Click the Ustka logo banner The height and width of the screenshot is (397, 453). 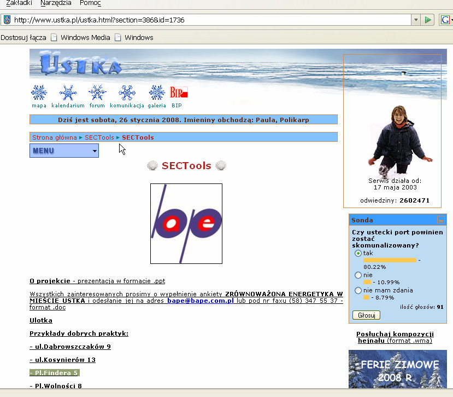pyautogui.click(x=81, y=64)
